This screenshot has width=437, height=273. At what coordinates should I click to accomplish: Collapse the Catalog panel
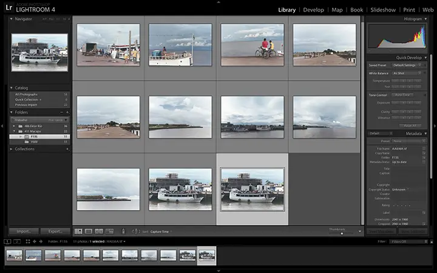pos(12,88)
